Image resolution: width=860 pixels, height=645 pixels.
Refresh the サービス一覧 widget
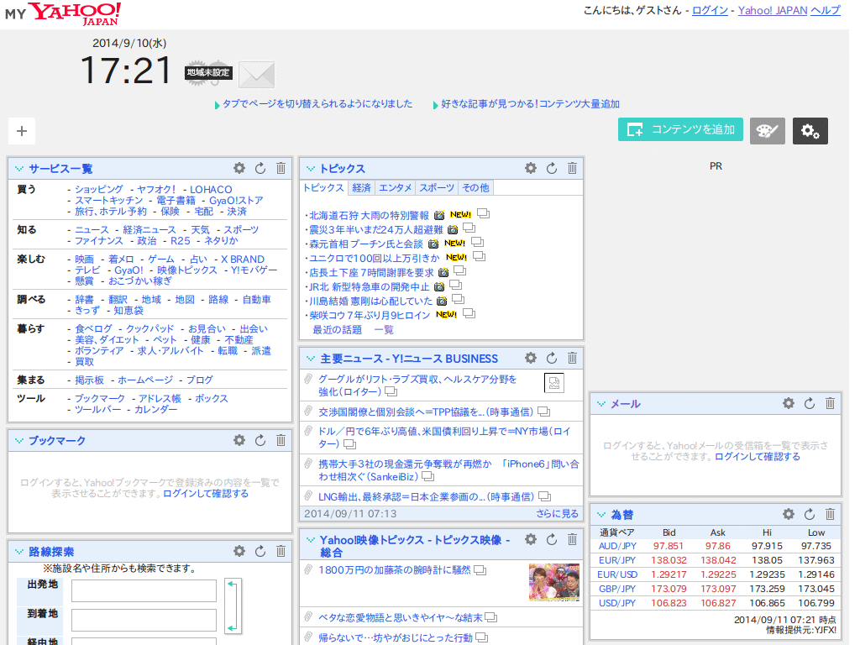point(260,168)
